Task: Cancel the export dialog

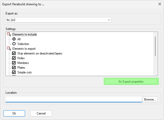Action: click(x=41, y=113)
